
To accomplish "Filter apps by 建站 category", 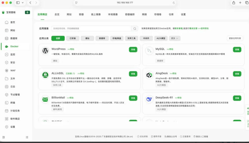I will pyautogui.click(x=87, y=38).
